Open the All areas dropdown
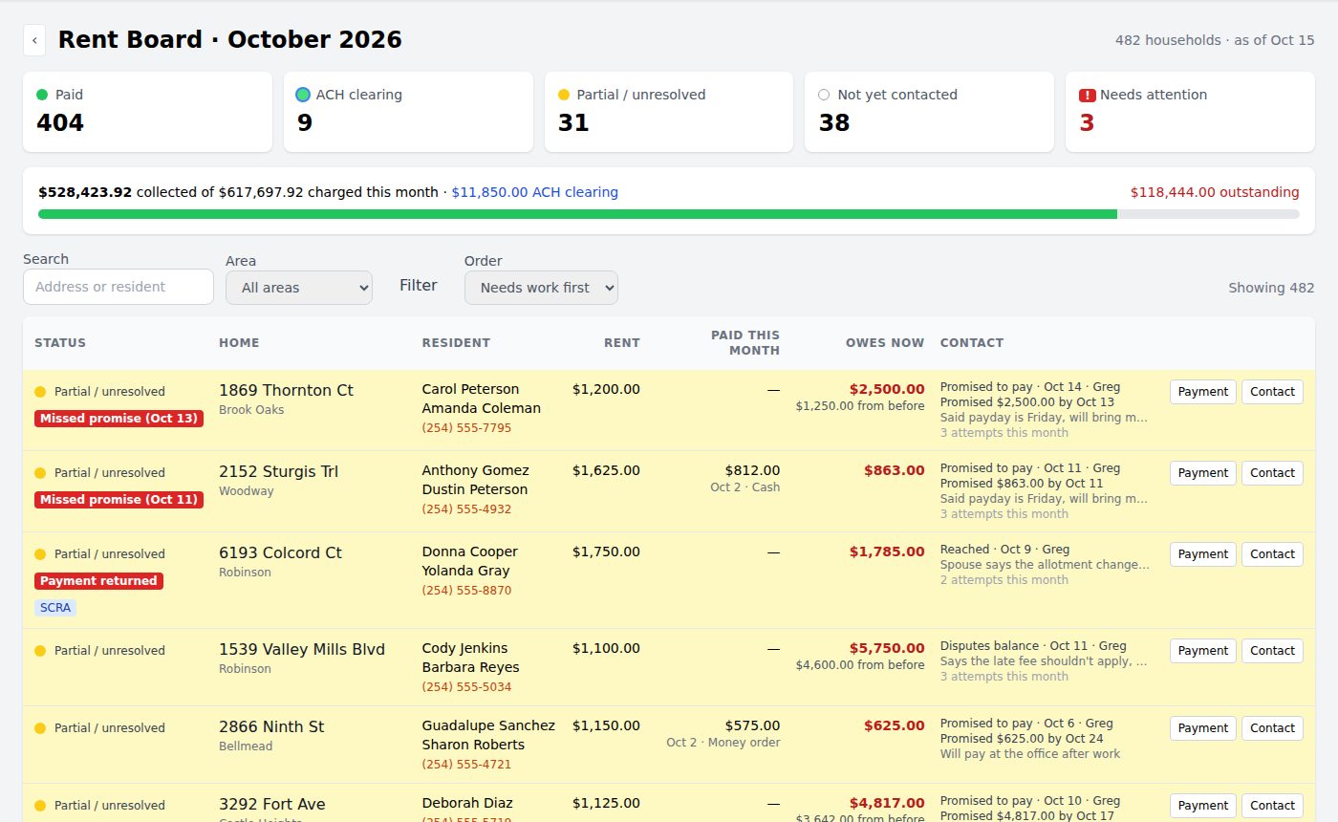This screenshot has width=1338, height=822. click(299, 288)
